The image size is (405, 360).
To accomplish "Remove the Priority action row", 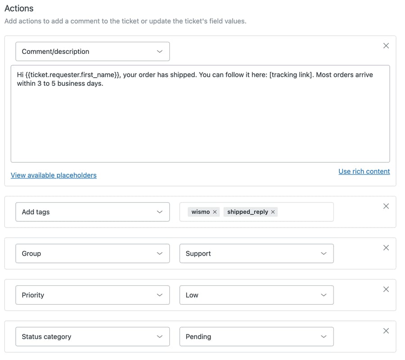I will pyautogui.click(x=386, y=289).
